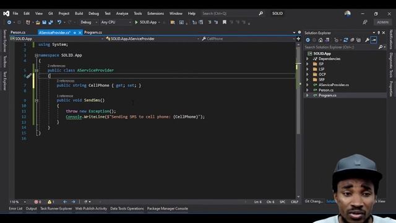The width and height of the screenshot is (396, 223).
Task: Click the Open File folder icon
Action: 38,22
